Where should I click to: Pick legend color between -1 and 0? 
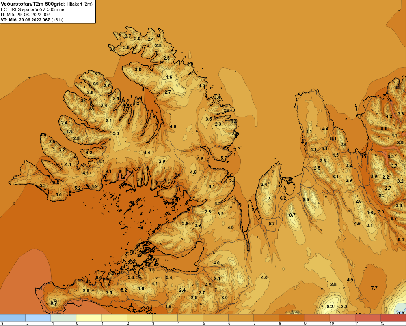[63, 317]
